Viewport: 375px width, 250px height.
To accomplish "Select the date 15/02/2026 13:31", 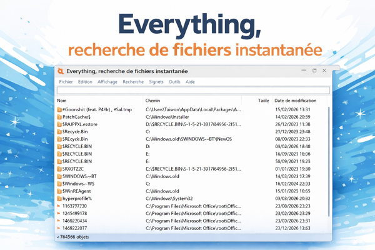I will 292,109.
